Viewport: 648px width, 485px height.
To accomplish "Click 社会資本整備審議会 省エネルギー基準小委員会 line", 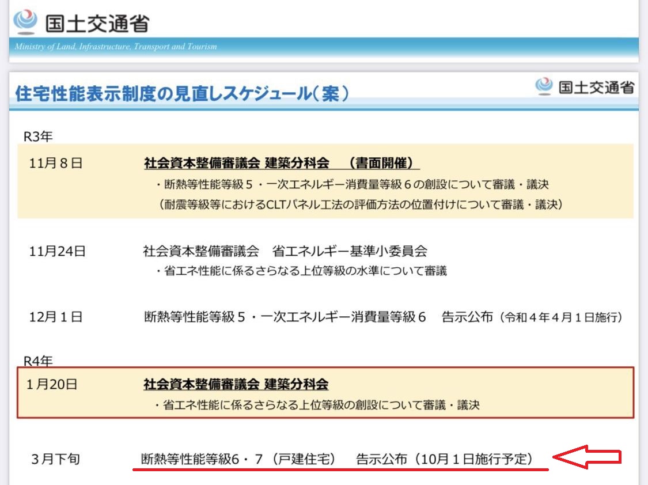I will (285, 251).
